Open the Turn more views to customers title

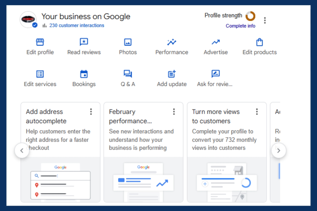[216, 116]
